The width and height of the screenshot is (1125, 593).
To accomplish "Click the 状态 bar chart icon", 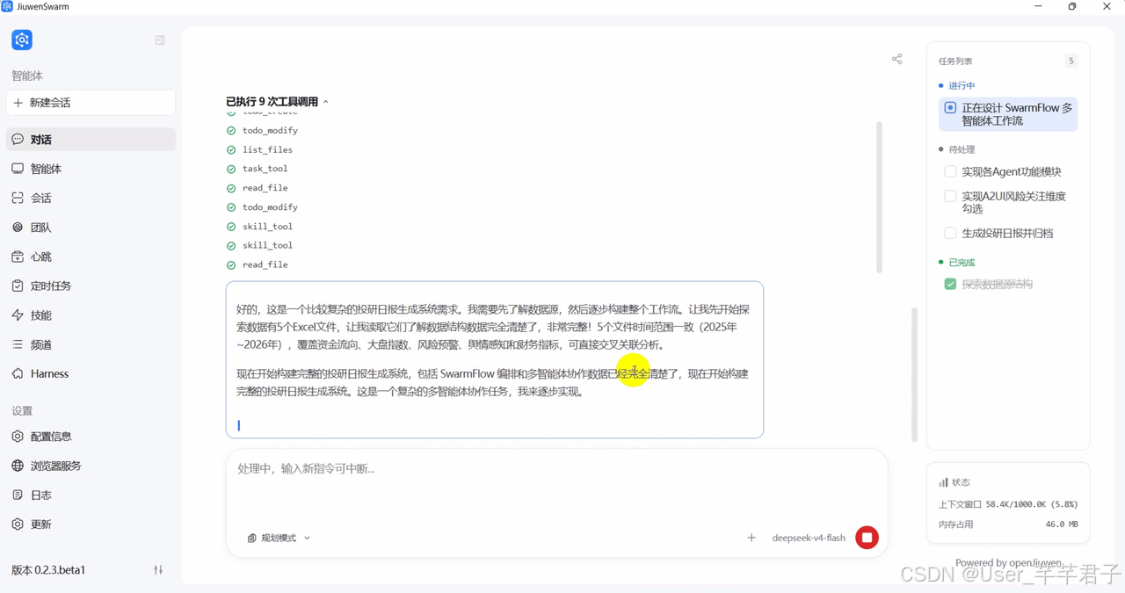I will [943, 482].
